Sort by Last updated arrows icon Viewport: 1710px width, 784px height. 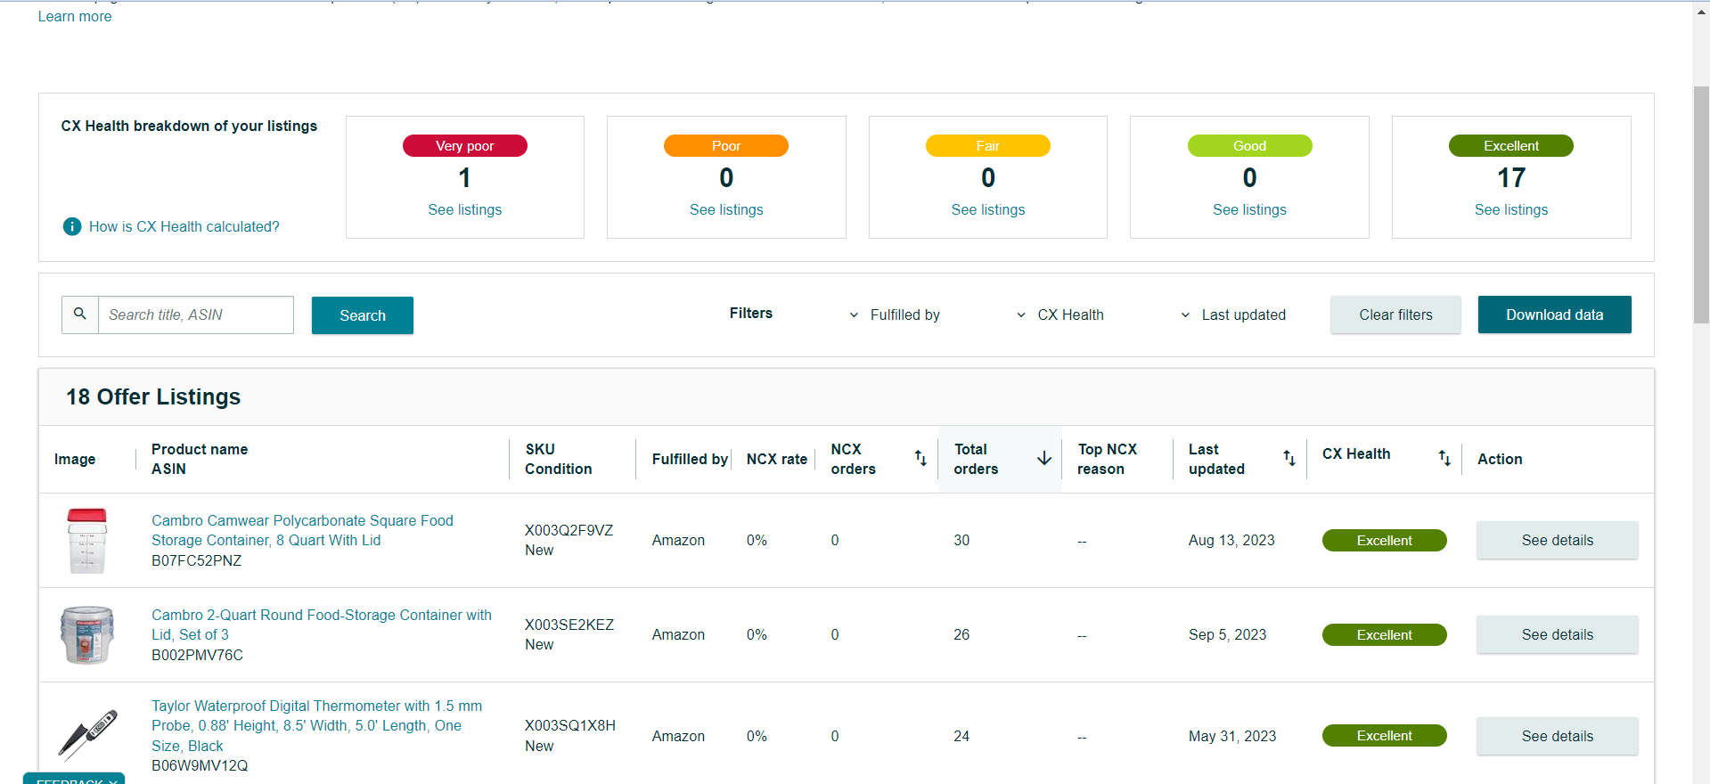(x=1289, y=458)
